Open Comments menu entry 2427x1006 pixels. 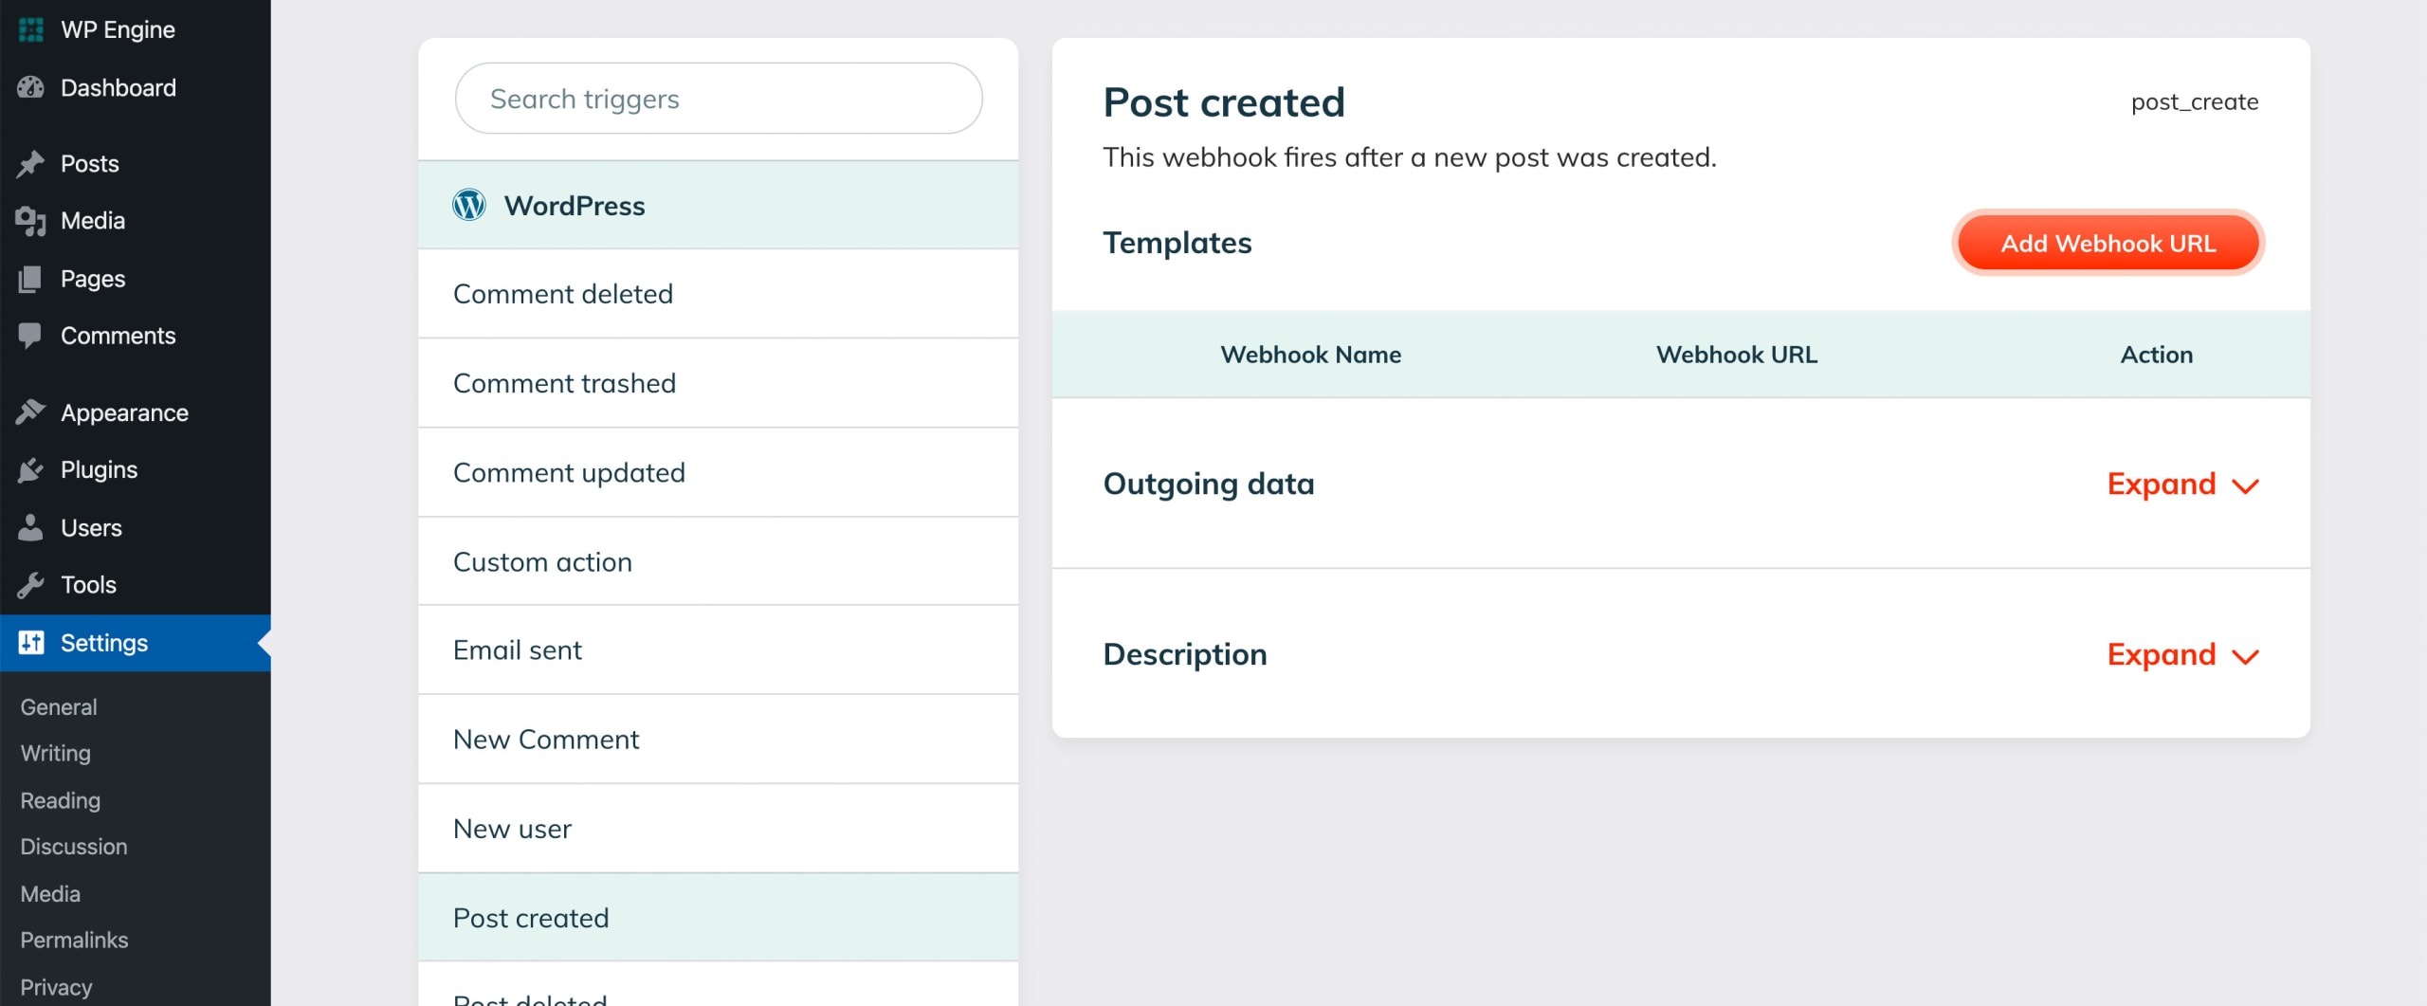136,336
